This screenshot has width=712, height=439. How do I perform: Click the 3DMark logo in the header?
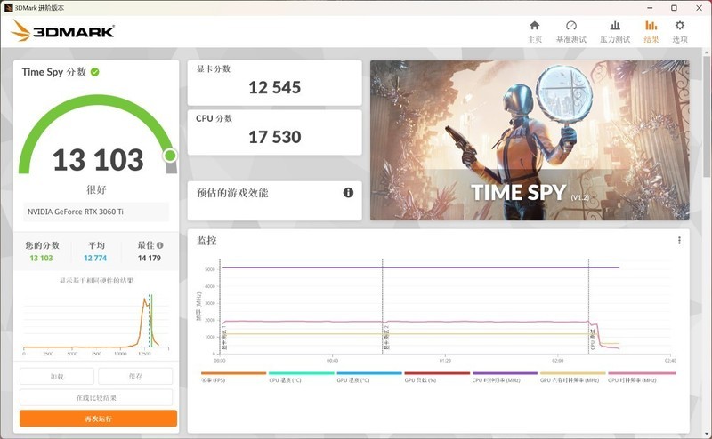[x=62, y=31]
